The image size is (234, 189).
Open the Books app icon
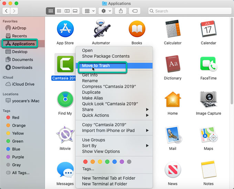click(137, 29)
